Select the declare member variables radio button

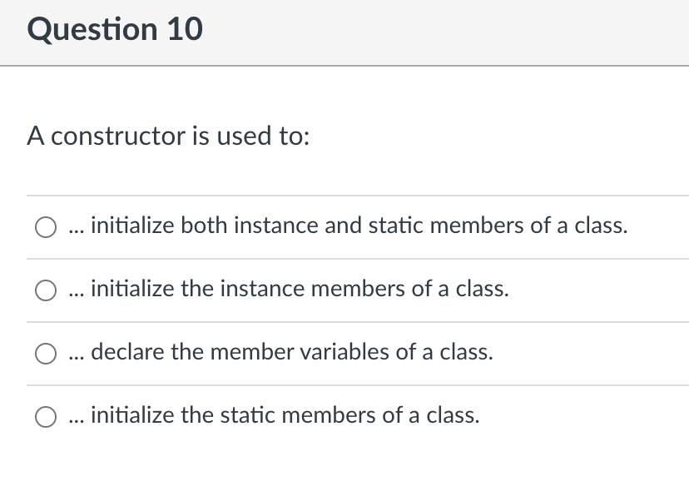44,353
